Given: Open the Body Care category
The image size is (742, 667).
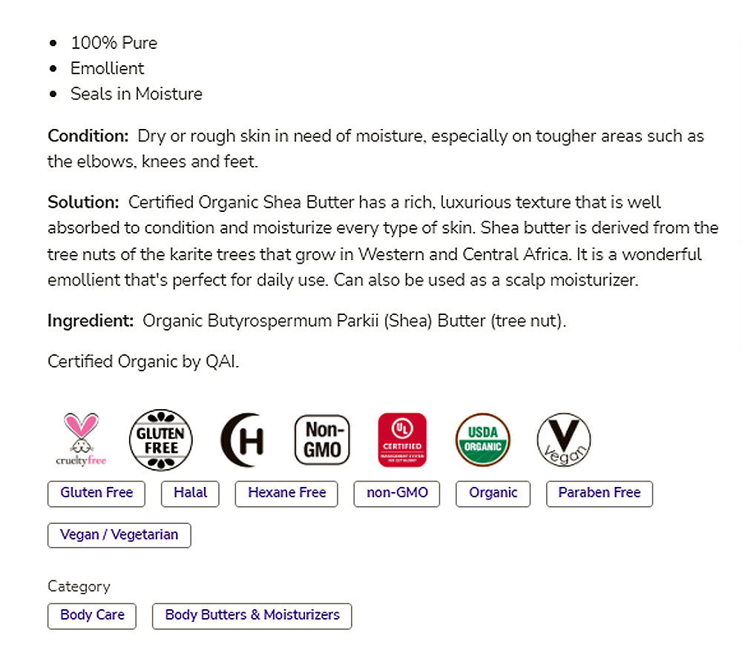Looking at the screenshot, I should click(92, 616).
